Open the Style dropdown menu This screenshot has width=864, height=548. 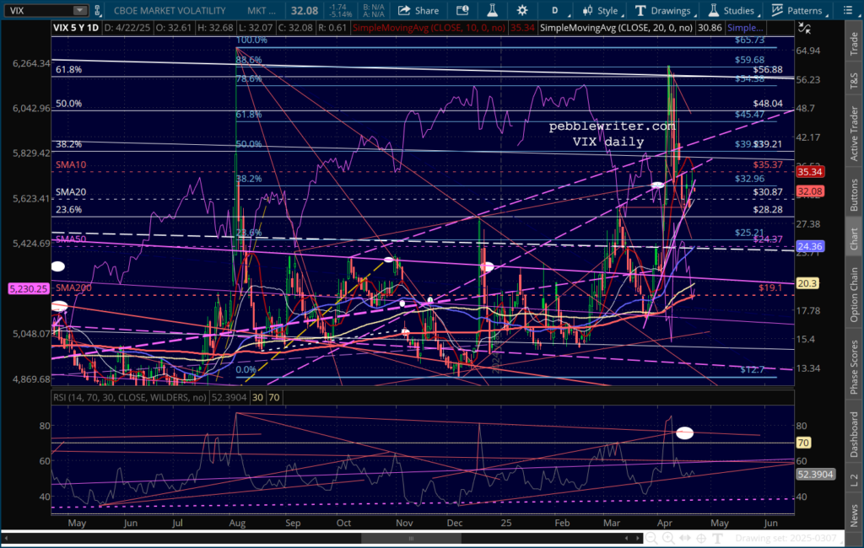click(x=598, y=10)
